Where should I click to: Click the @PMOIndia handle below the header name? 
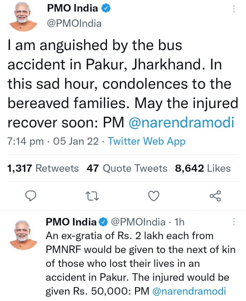point(74,23)
